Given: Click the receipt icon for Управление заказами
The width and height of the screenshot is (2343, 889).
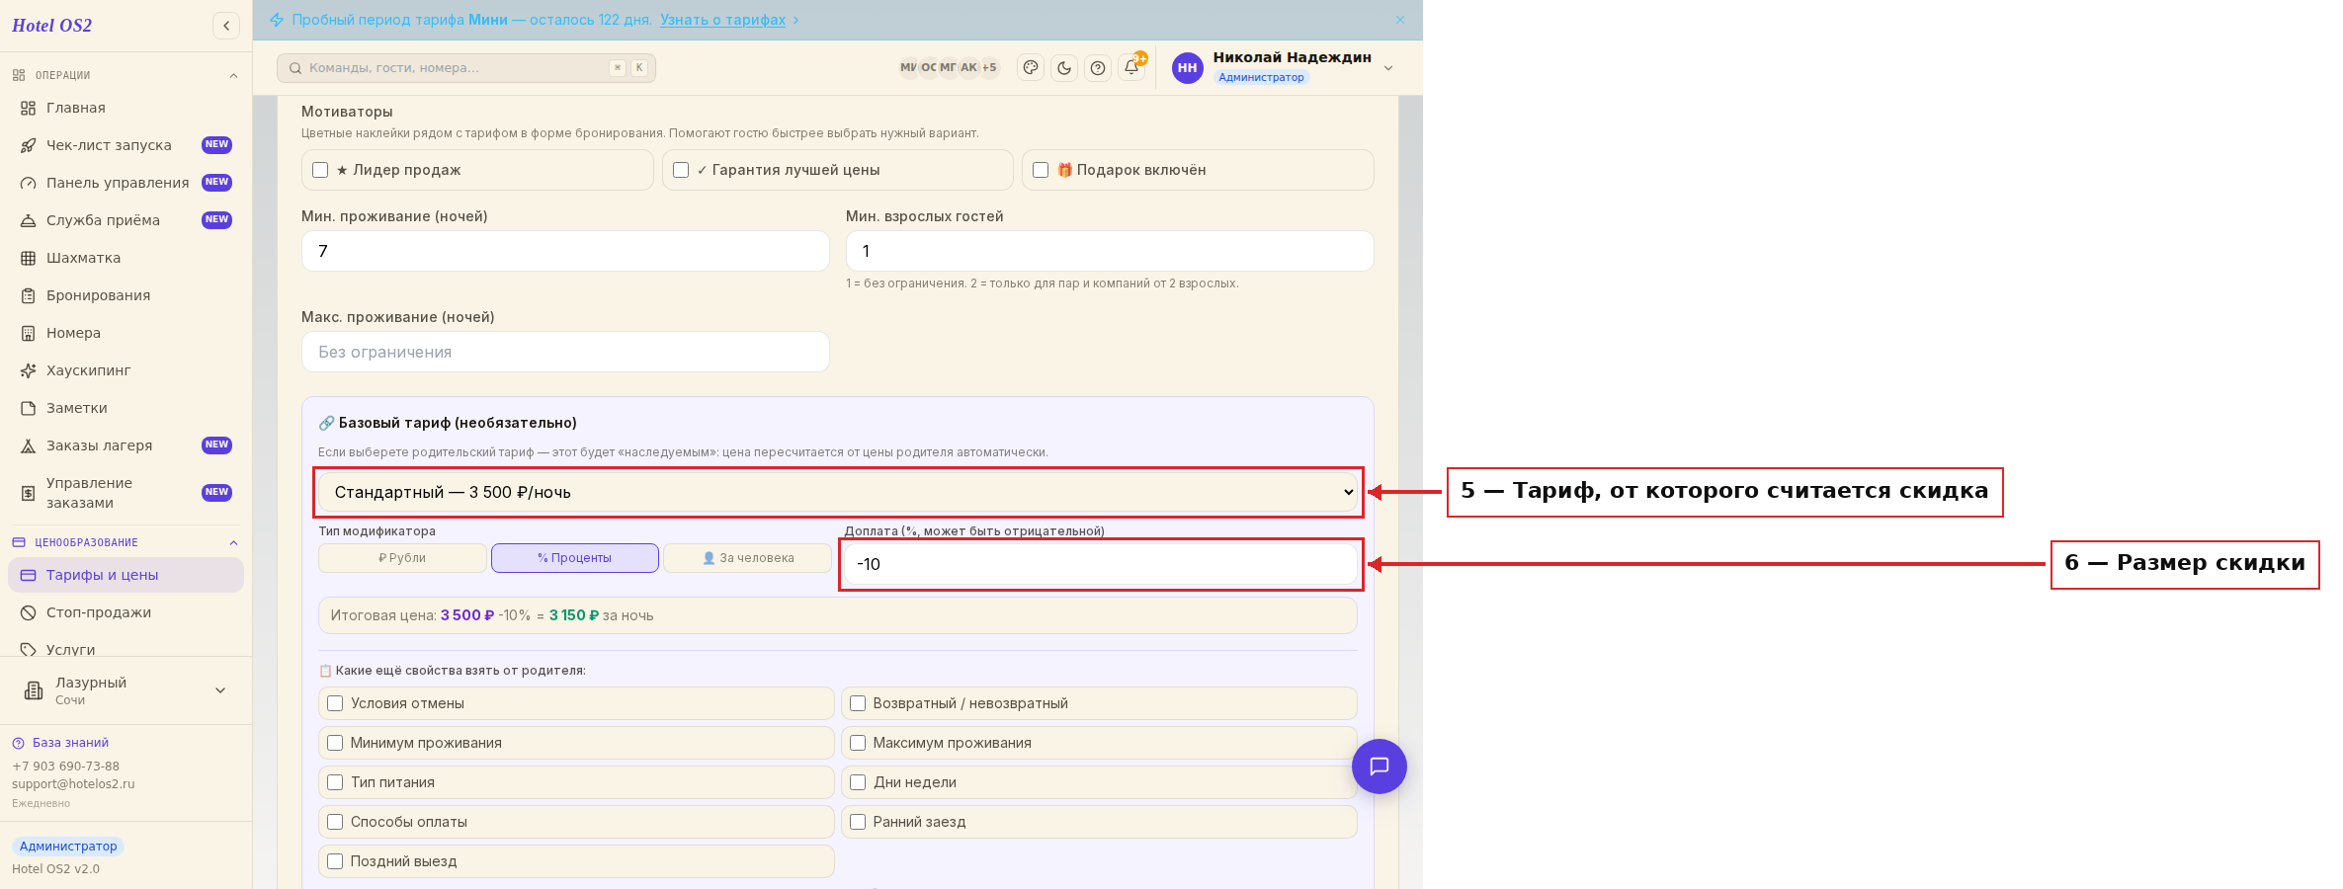Looking at the screenshot, I should pyautogui.click(x=28, y=493).
